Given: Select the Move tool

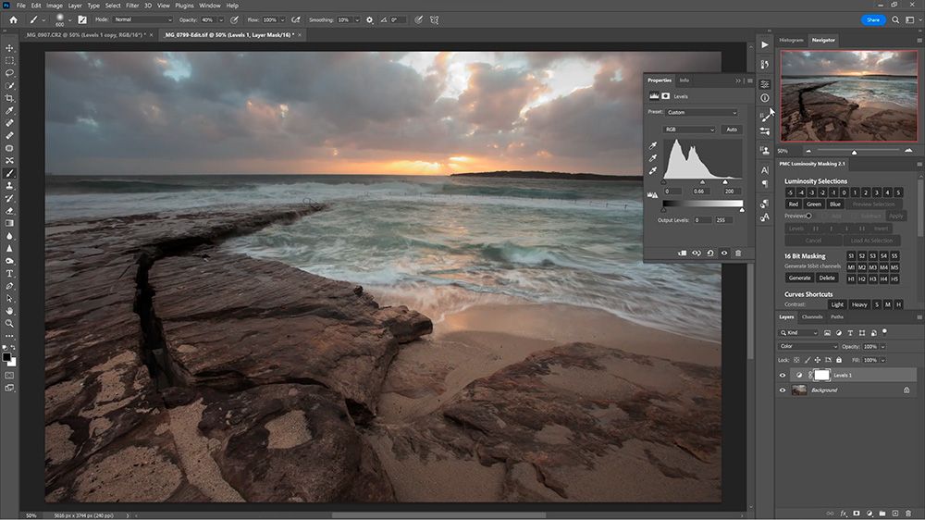Looking at the screenshot, I should coord(10,47).
